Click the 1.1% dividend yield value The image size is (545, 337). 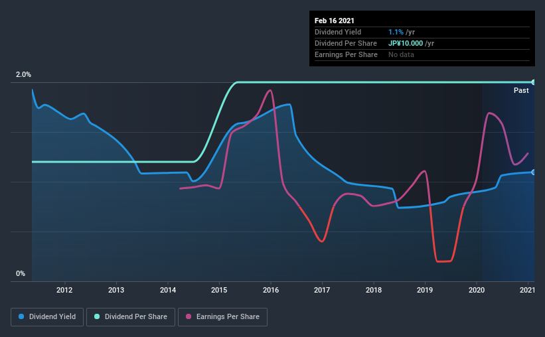click(396, 32)
